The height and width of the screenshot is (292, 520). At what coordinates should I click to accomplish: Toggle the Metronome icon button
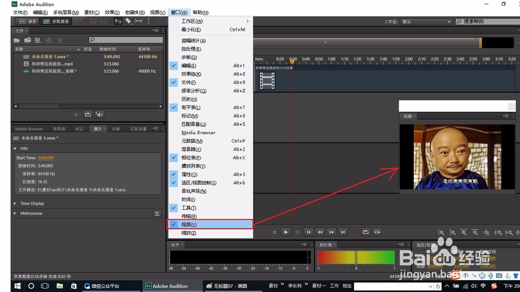[157, 214]
